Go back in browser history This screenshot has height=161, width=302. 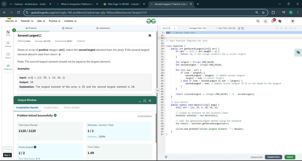click(x=5, y=13)
